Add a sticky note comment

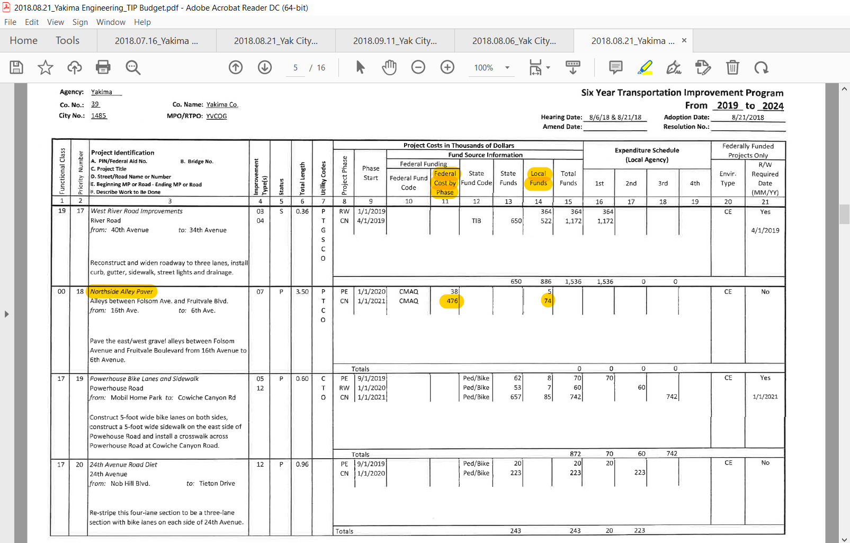tap(616, 67)
